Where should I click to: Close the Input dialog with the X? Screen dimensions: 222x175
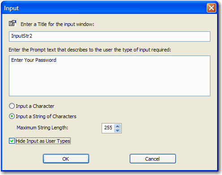(211, 8)
